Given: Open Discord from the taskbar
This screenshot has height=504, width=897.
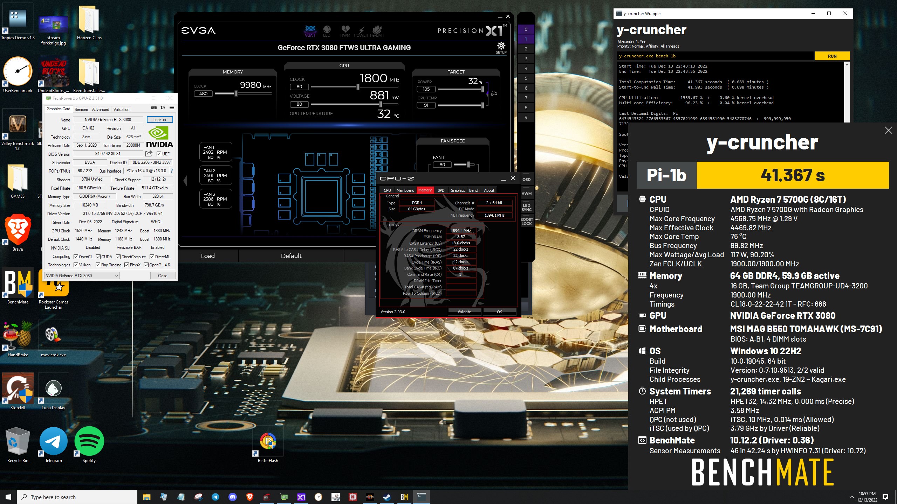Looking at the screenshot, I should pyautogui.click(x=232, y=497).
